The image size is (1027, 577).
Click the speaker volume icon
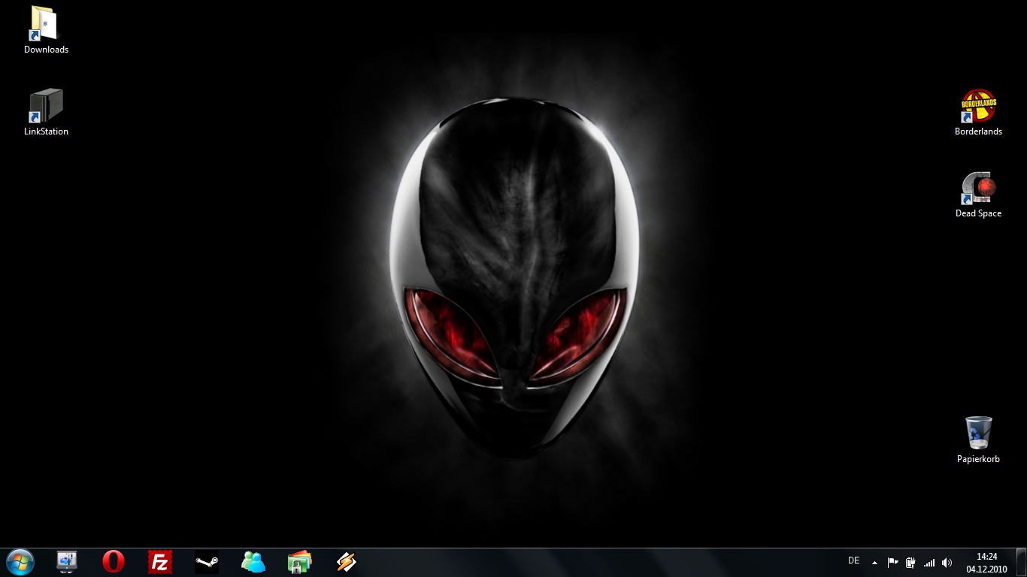[947, 562]
